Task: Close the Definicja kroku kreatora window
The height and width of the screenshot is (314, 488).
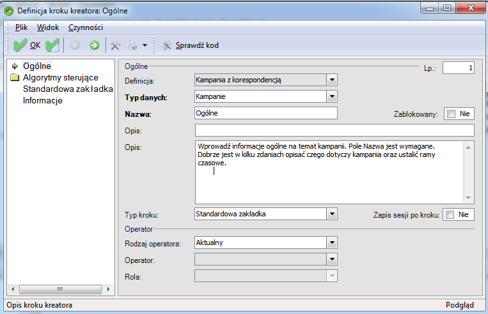Action: (x=471, y=8)
